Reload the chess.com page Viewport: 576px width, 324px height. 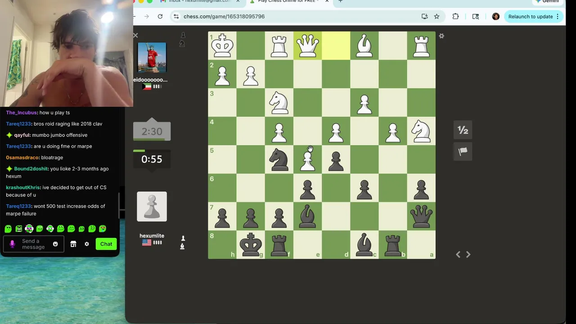click(x=160, y=17)
